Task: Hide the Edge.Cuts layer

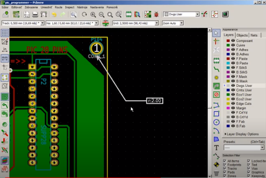Action: pos(233,104)
